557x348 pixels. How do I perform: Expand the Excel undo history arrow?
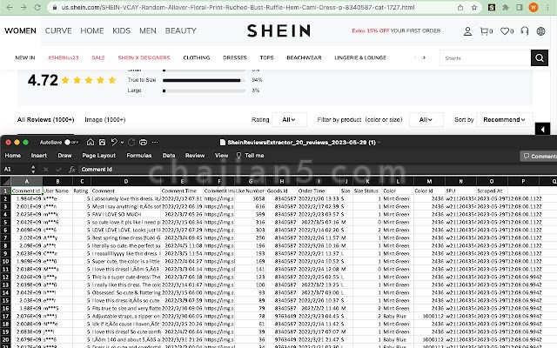(x=122, y=143)
